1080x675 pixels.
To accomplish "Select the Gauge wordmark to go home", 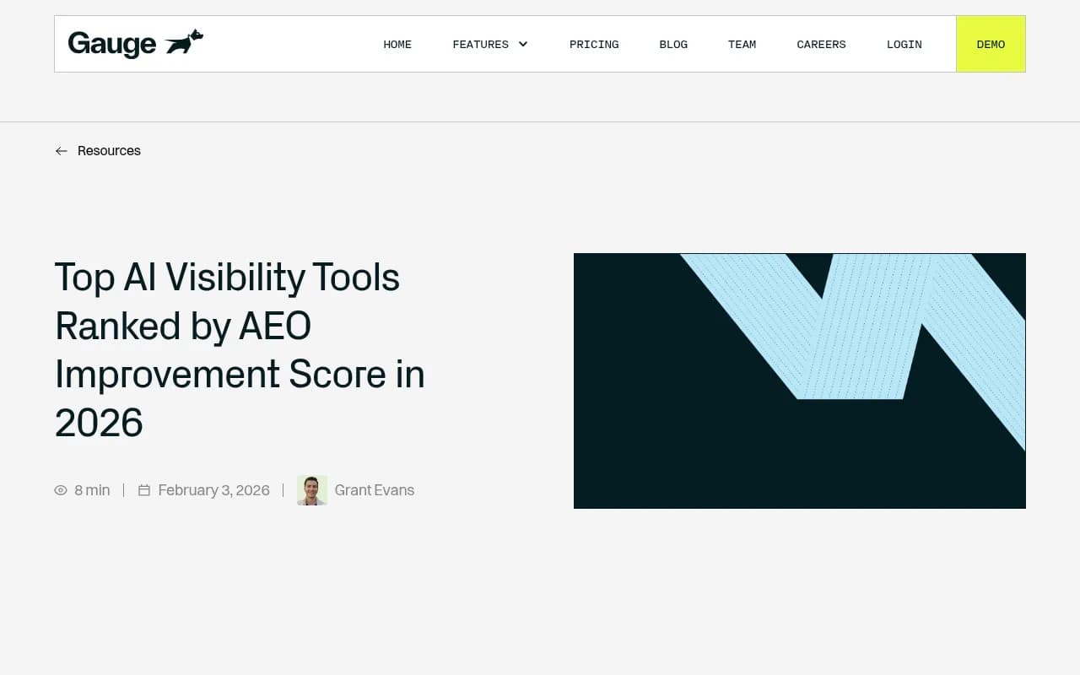I will [111, 42].
